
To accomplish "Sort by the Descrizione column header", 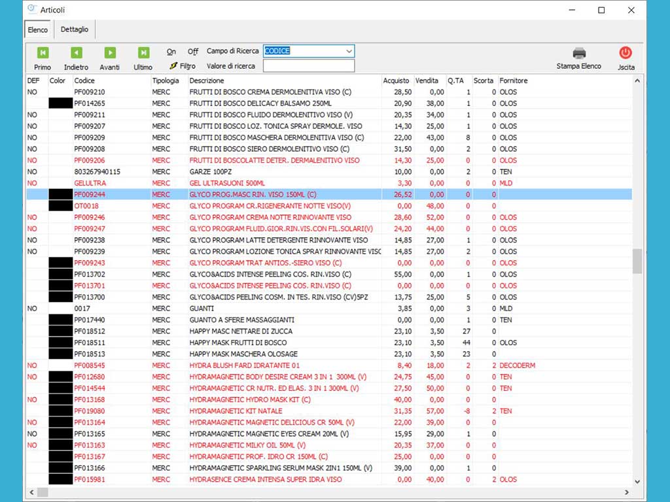I will [x=207, y=80].
